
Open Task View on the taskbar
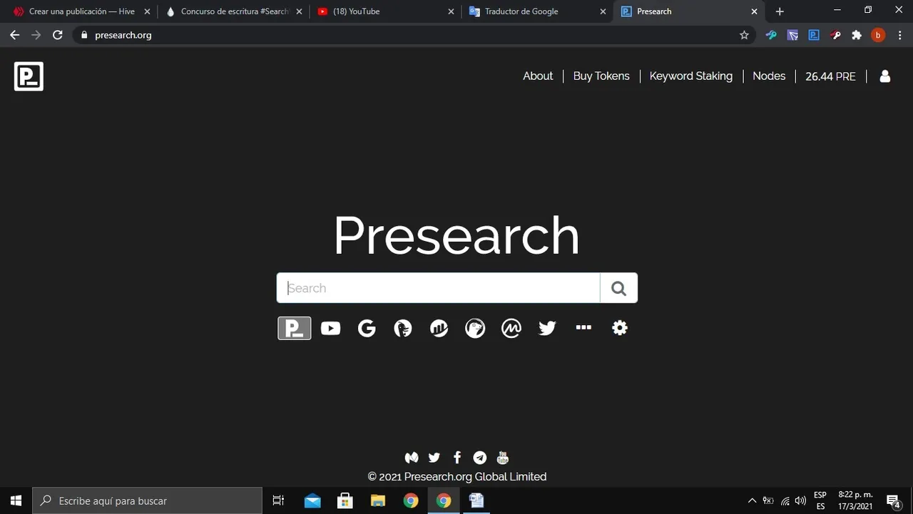pyautogui.click(x=278, y=500)
